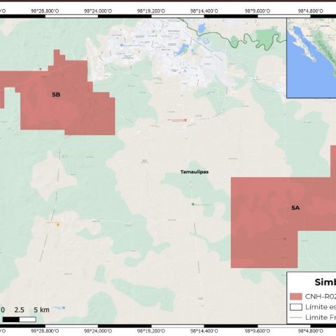Click the blue location pin in the city area
336x336 pixels.
coord(121,45)
